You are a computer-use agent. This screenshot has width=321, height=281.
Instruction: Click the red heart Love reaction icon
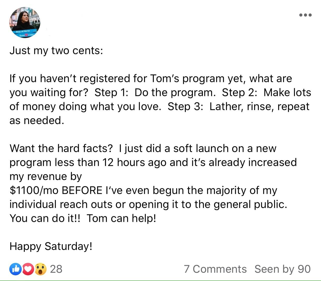click(x=28, y=269)
